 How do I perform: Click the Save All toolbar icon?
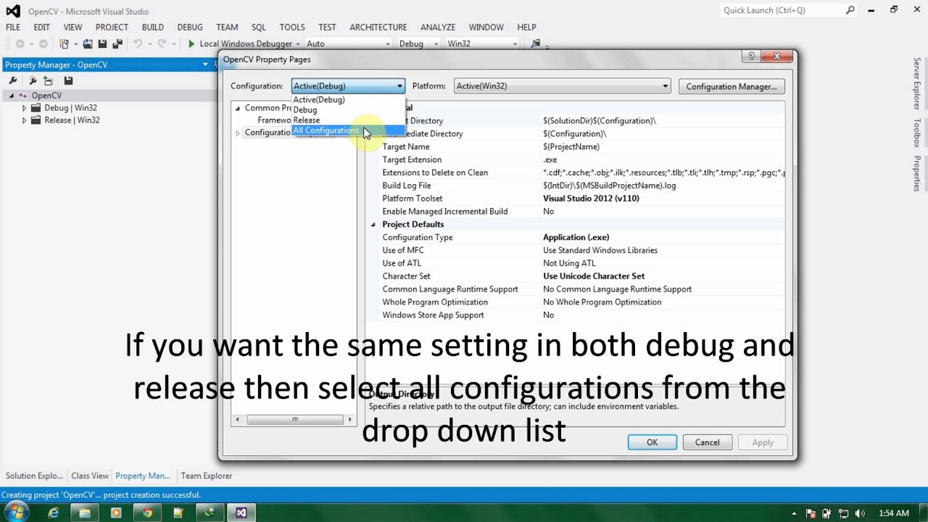[x=116, y=44]
